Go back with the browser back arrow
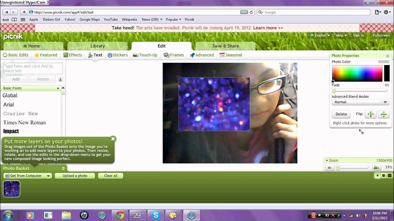This screenshot has height=221, width=394. [x=6, y=12]
